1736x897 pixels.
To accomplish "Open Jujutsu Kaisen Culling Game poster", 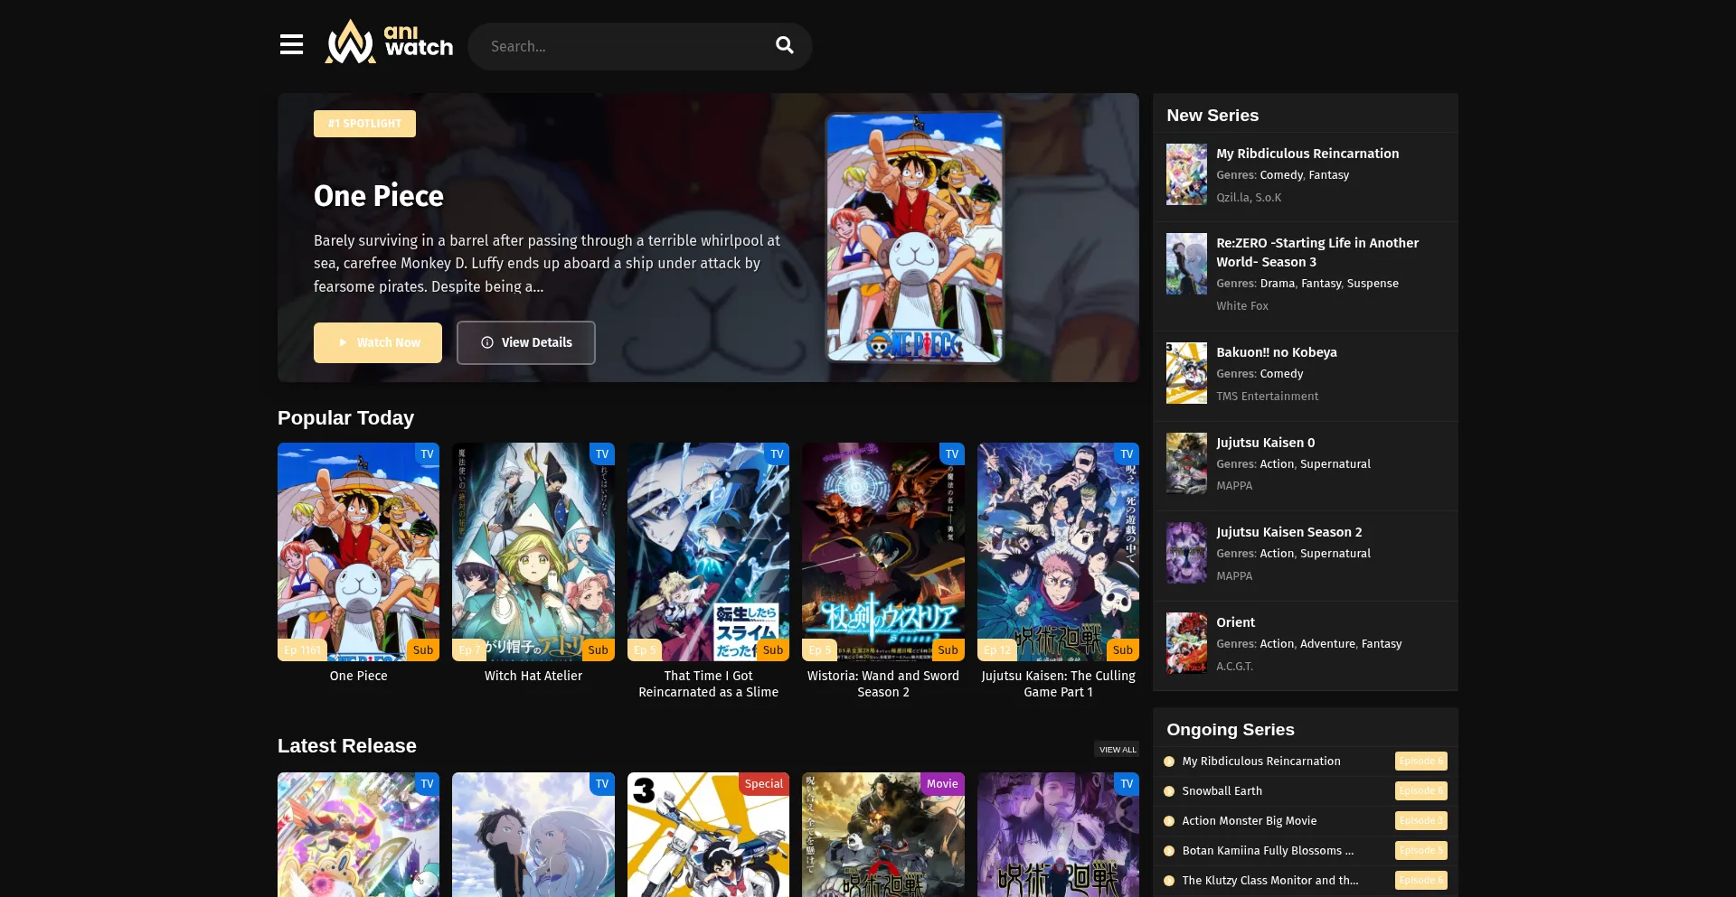I will [1058, 552].
